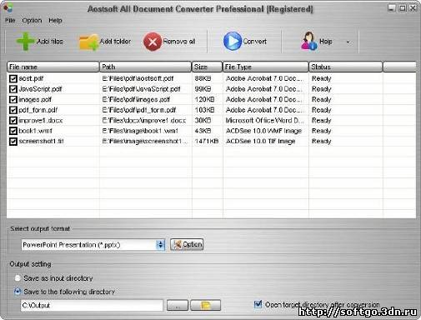Viewport: 421px width, 320px height.
Task: Sort by Size column header
Action: [x=207, y=67]
